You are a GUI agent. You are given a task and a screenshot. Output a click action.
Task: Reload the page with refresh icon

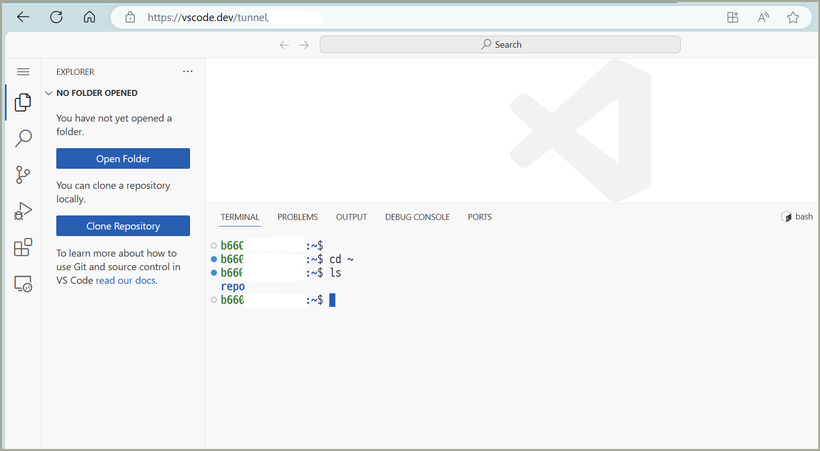pyautogui.click(x=56, y=17)
